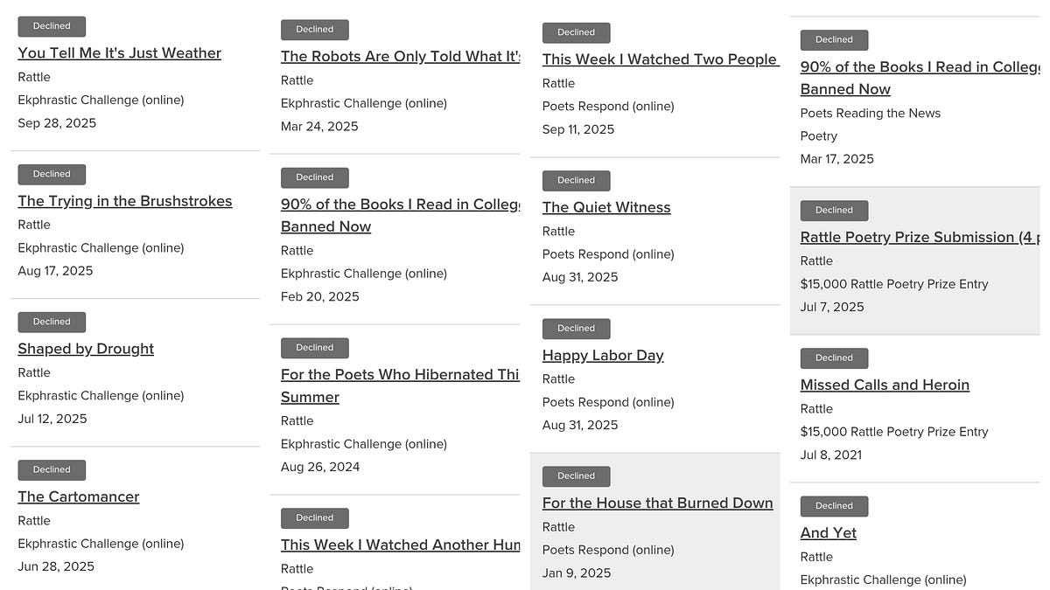Open 'Rattle Poetry Prize Submission' entry link

click(920, 236)
